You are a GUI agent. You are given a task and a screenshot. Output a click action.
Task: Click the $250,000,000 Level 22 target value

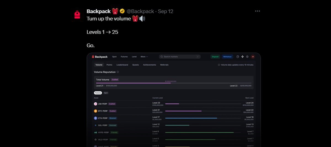point(246,86)
